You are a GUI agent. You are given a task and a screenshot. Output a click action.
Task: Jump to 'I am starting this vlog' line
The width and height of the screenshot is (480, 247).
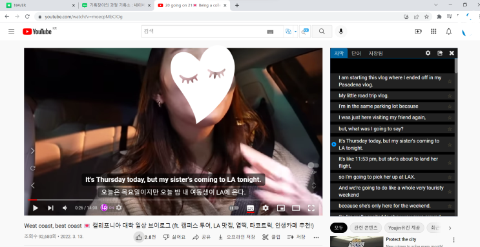click(x=390, y=81)
